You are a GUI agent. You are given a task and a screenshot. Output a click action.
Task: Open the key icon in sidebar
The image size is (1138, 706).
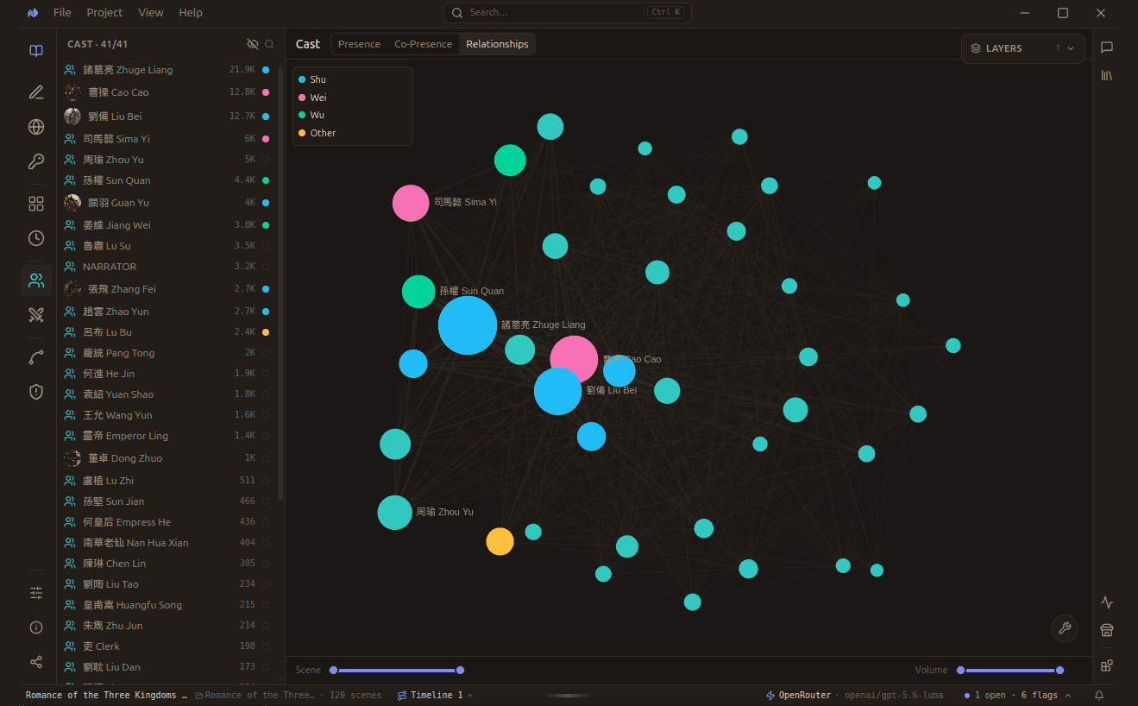click(36, 161)
